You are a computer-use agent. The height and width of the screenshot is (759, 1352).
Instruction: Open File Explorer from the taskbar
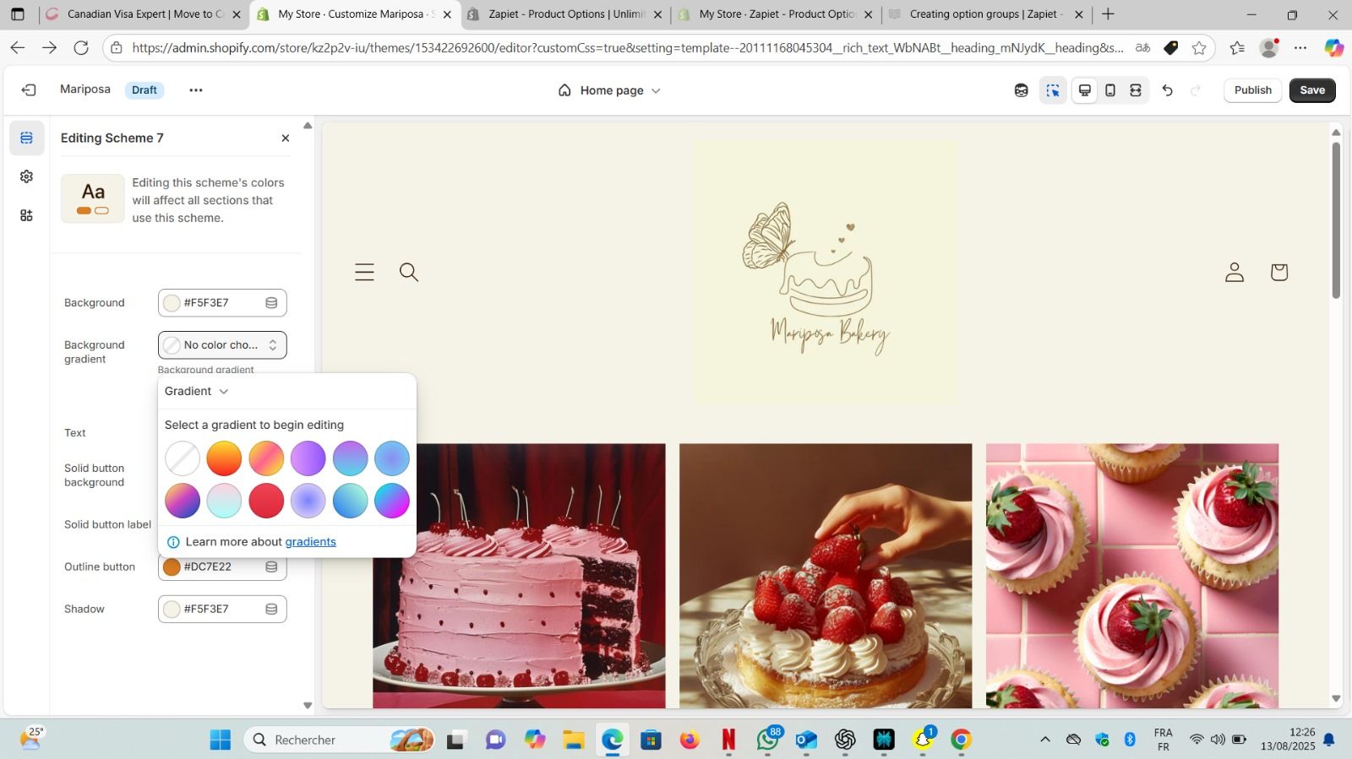[x=574, y=740]
